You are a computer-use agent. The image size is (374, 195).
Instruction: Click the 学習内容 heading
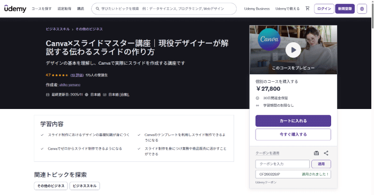click(x=52, y=124)
